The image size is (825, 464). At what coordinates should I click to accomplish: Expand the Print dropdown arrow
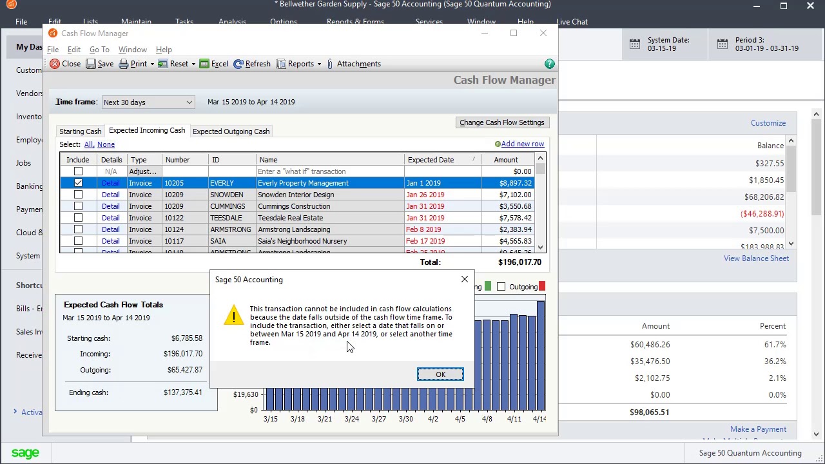coord(152,64)
